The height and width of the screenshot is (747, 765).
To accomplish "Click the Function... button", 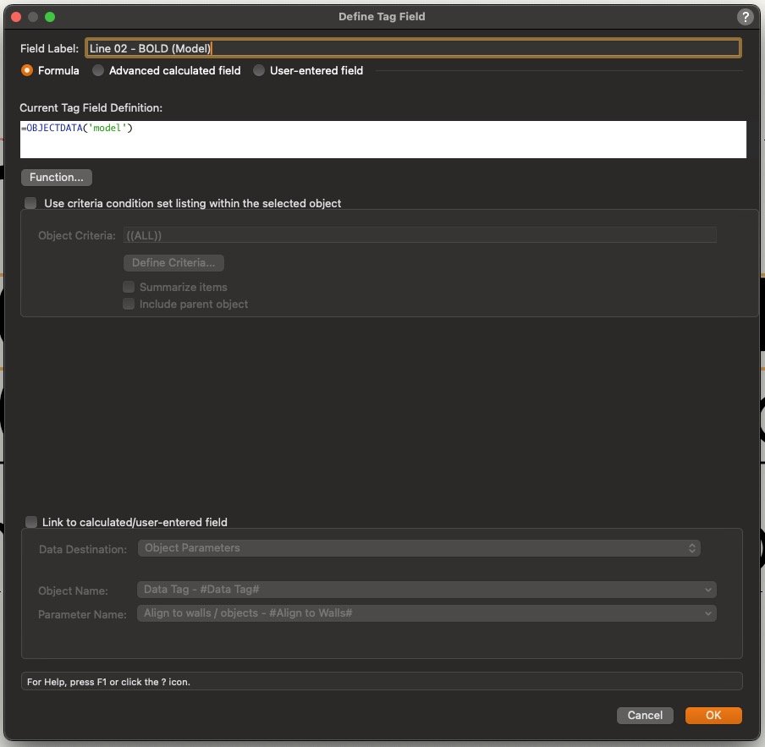I will click(x=56, y=178).
